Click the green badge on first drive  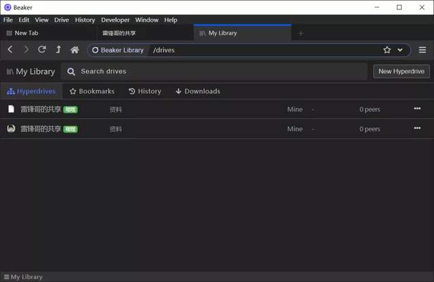tap(71, 110)
